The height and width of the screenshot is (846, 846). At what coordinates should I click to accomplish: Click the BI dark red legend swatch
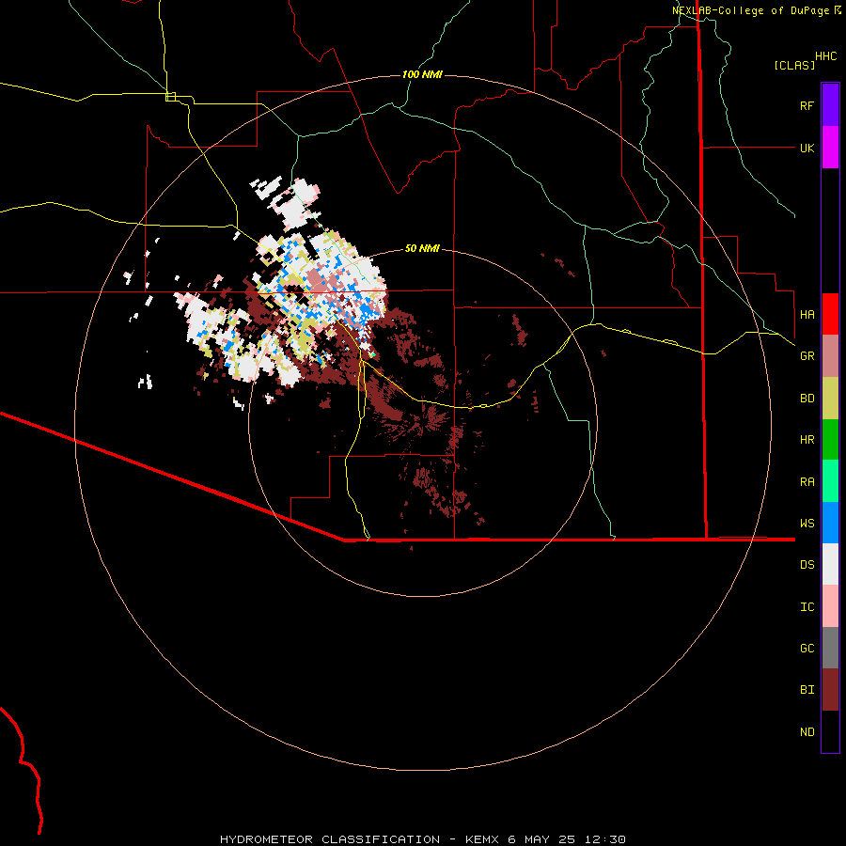tap(830, 690)
